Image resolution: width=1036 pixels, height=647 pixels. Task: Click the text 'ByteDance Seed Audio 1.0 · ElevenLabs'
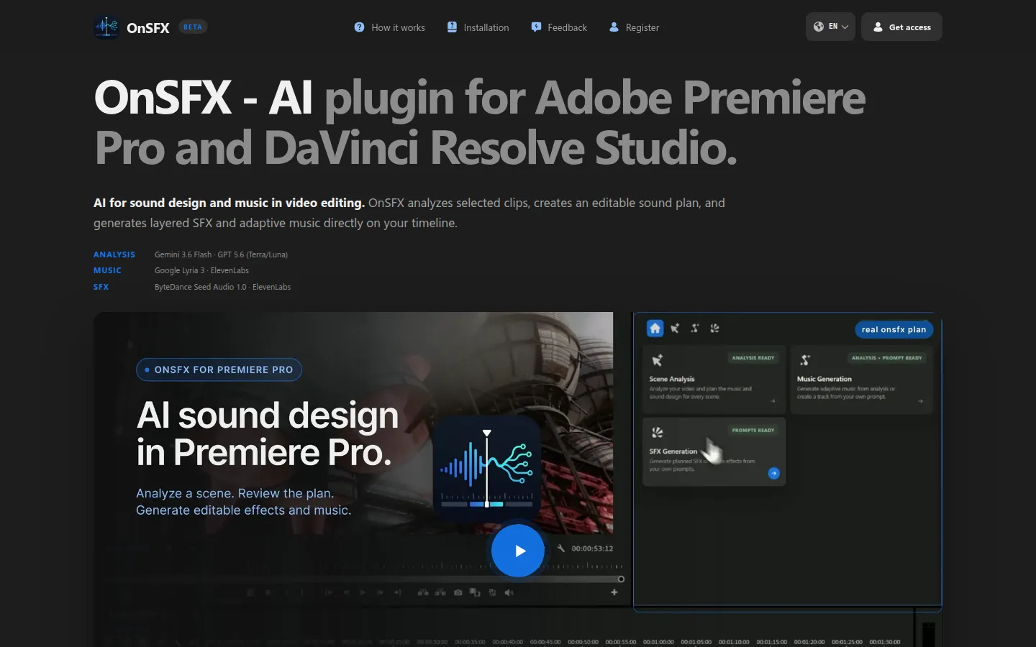click(223, 287)
